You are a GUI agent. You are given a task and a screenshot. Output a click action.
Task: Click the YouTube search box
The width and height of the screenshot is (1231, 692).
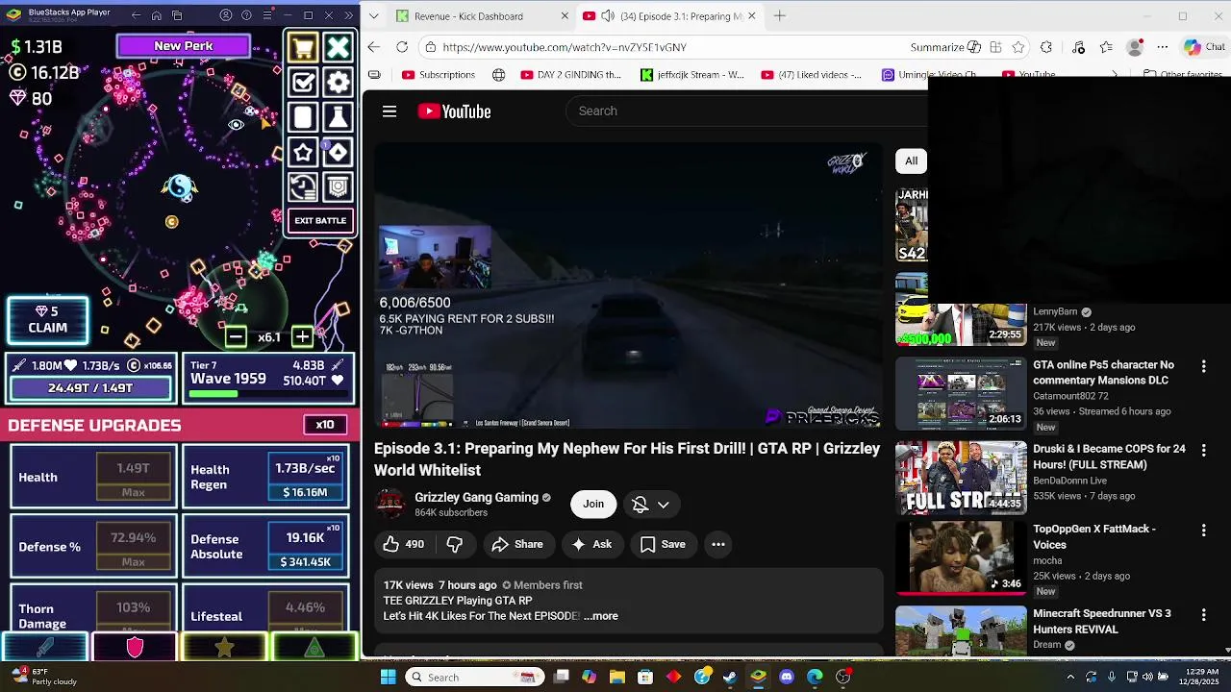(745, 111)
